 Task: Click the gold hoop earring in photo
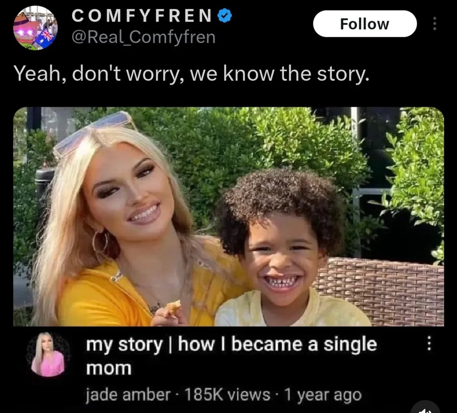coord(100,242)
